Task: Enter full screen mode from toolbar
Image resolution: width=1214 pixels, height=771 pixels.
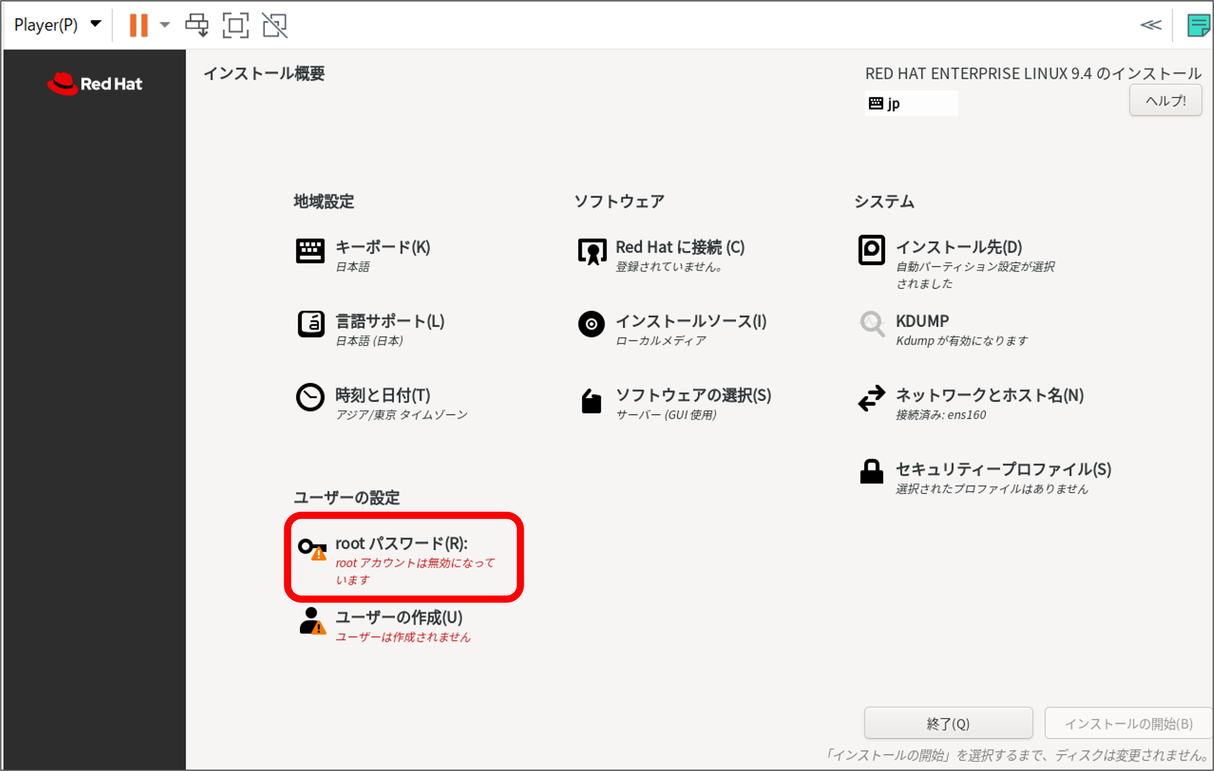Action: 236,25
